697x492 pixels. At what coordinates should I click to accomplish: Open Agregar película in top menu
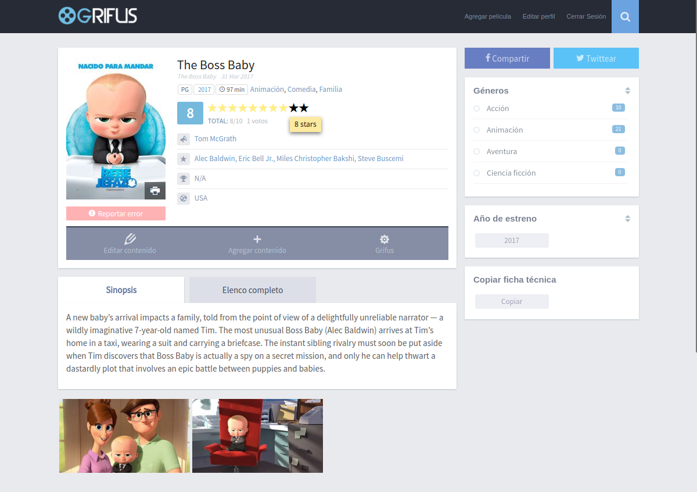coord(488,16)
